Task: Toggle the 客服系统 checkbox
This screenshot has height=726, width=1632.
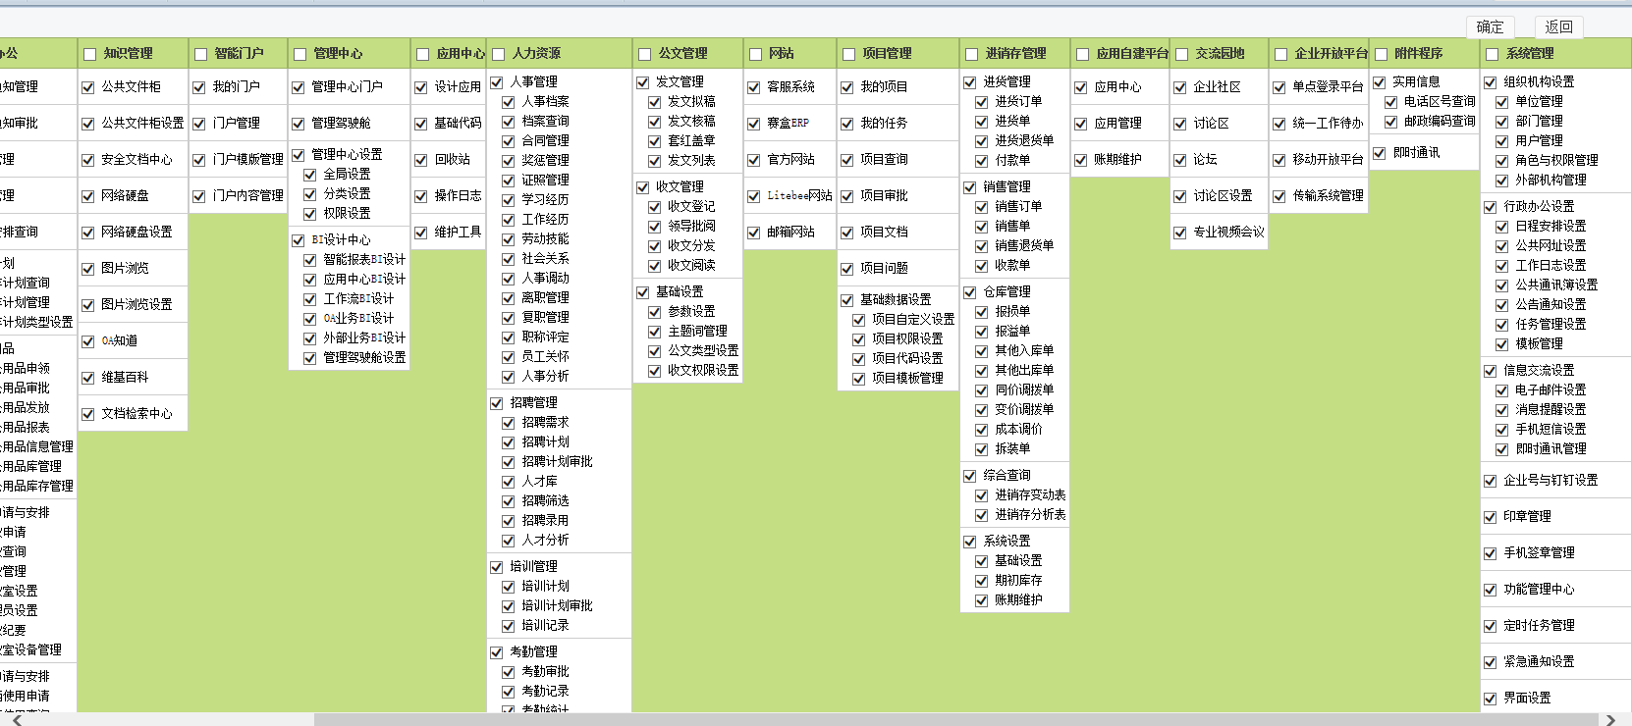Action: pos(754,87)
